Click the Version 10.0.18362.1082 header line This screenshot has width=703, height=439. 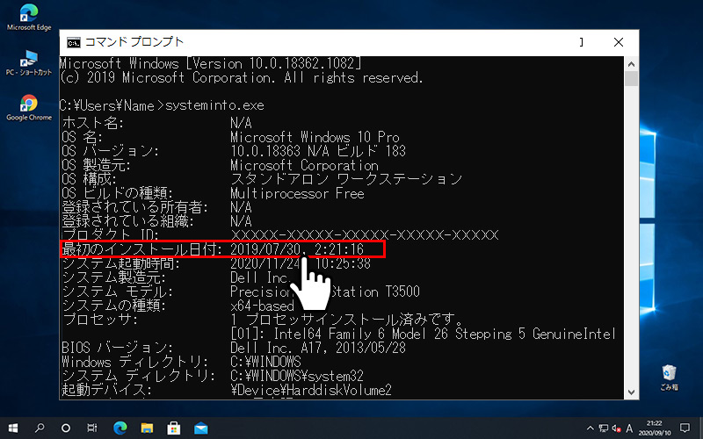point(210,63)
